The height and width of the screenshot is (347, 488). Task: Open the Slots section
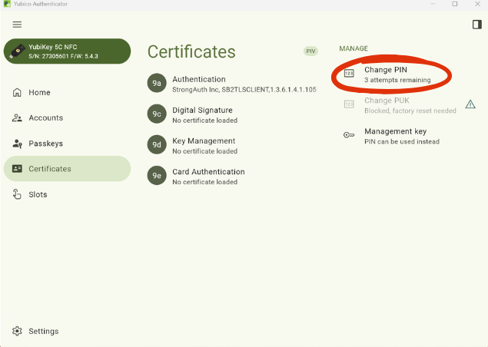point(67,194)
